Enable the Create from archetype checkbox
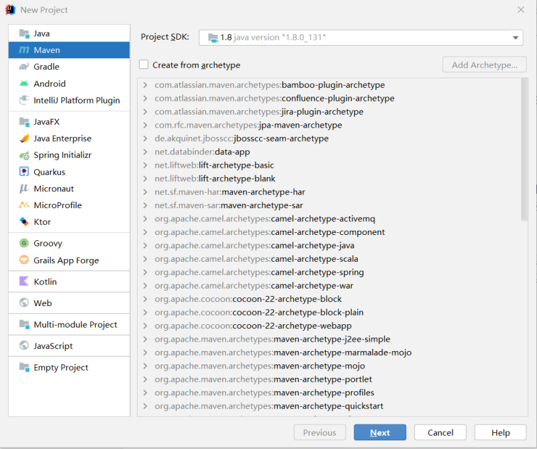This screenshot has width=537, height=449. [144, 65]
